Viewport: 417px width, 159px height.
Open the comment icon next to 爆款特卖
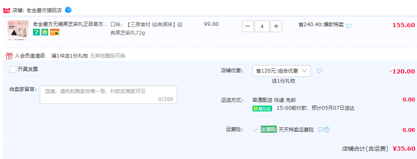349,26
